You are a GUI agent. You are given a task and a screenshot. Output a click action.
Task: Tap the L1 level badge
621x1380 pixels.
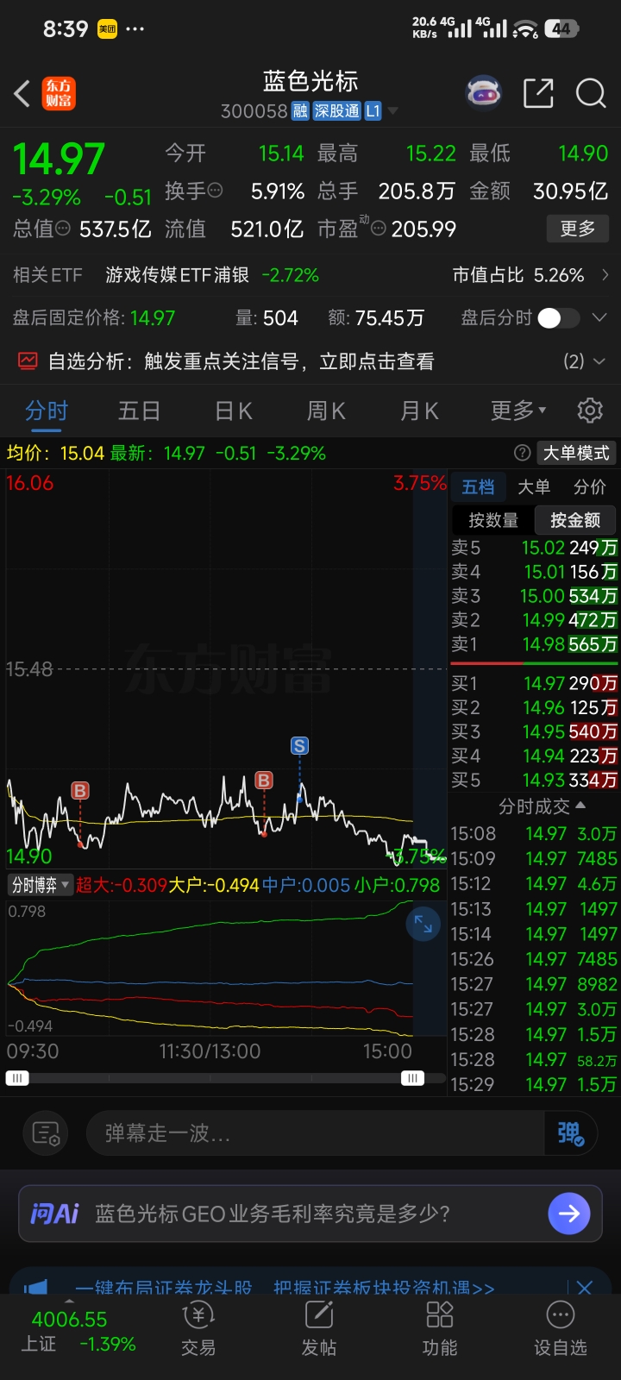(373, 111)
